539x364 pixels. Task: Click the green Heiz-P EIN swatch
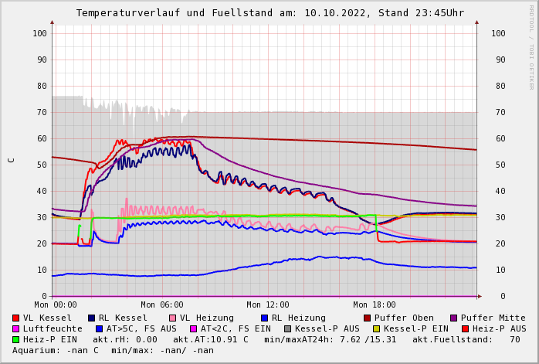click(x=15, y=339)
